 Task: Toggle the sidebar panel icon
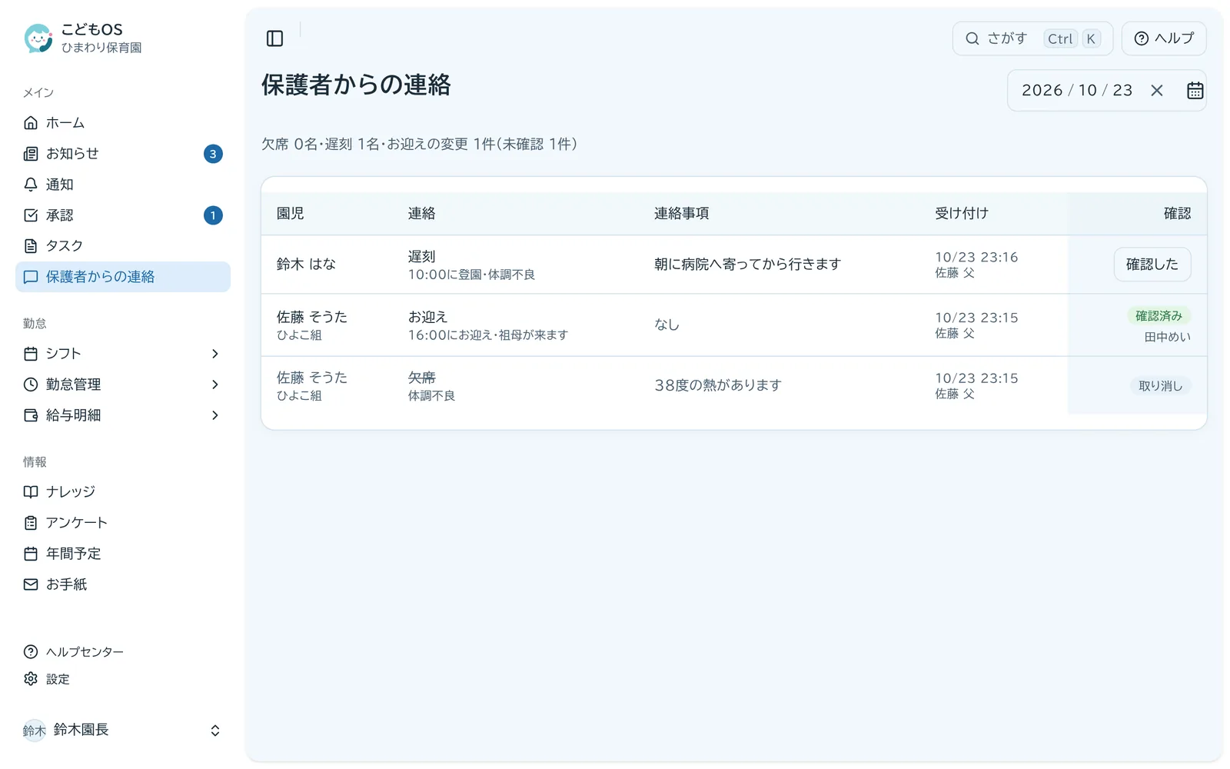[274, 38]
